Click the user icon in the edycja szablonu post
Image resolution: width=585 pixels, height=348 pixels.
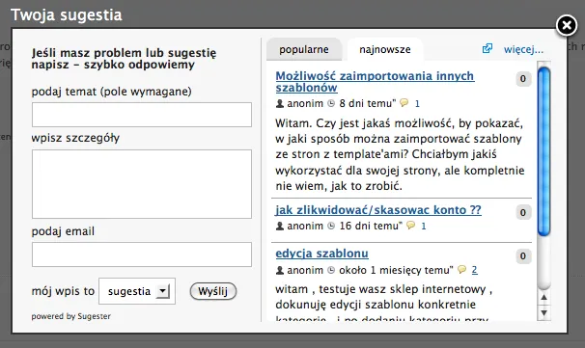pyautogui.click(x=280, y=270)
